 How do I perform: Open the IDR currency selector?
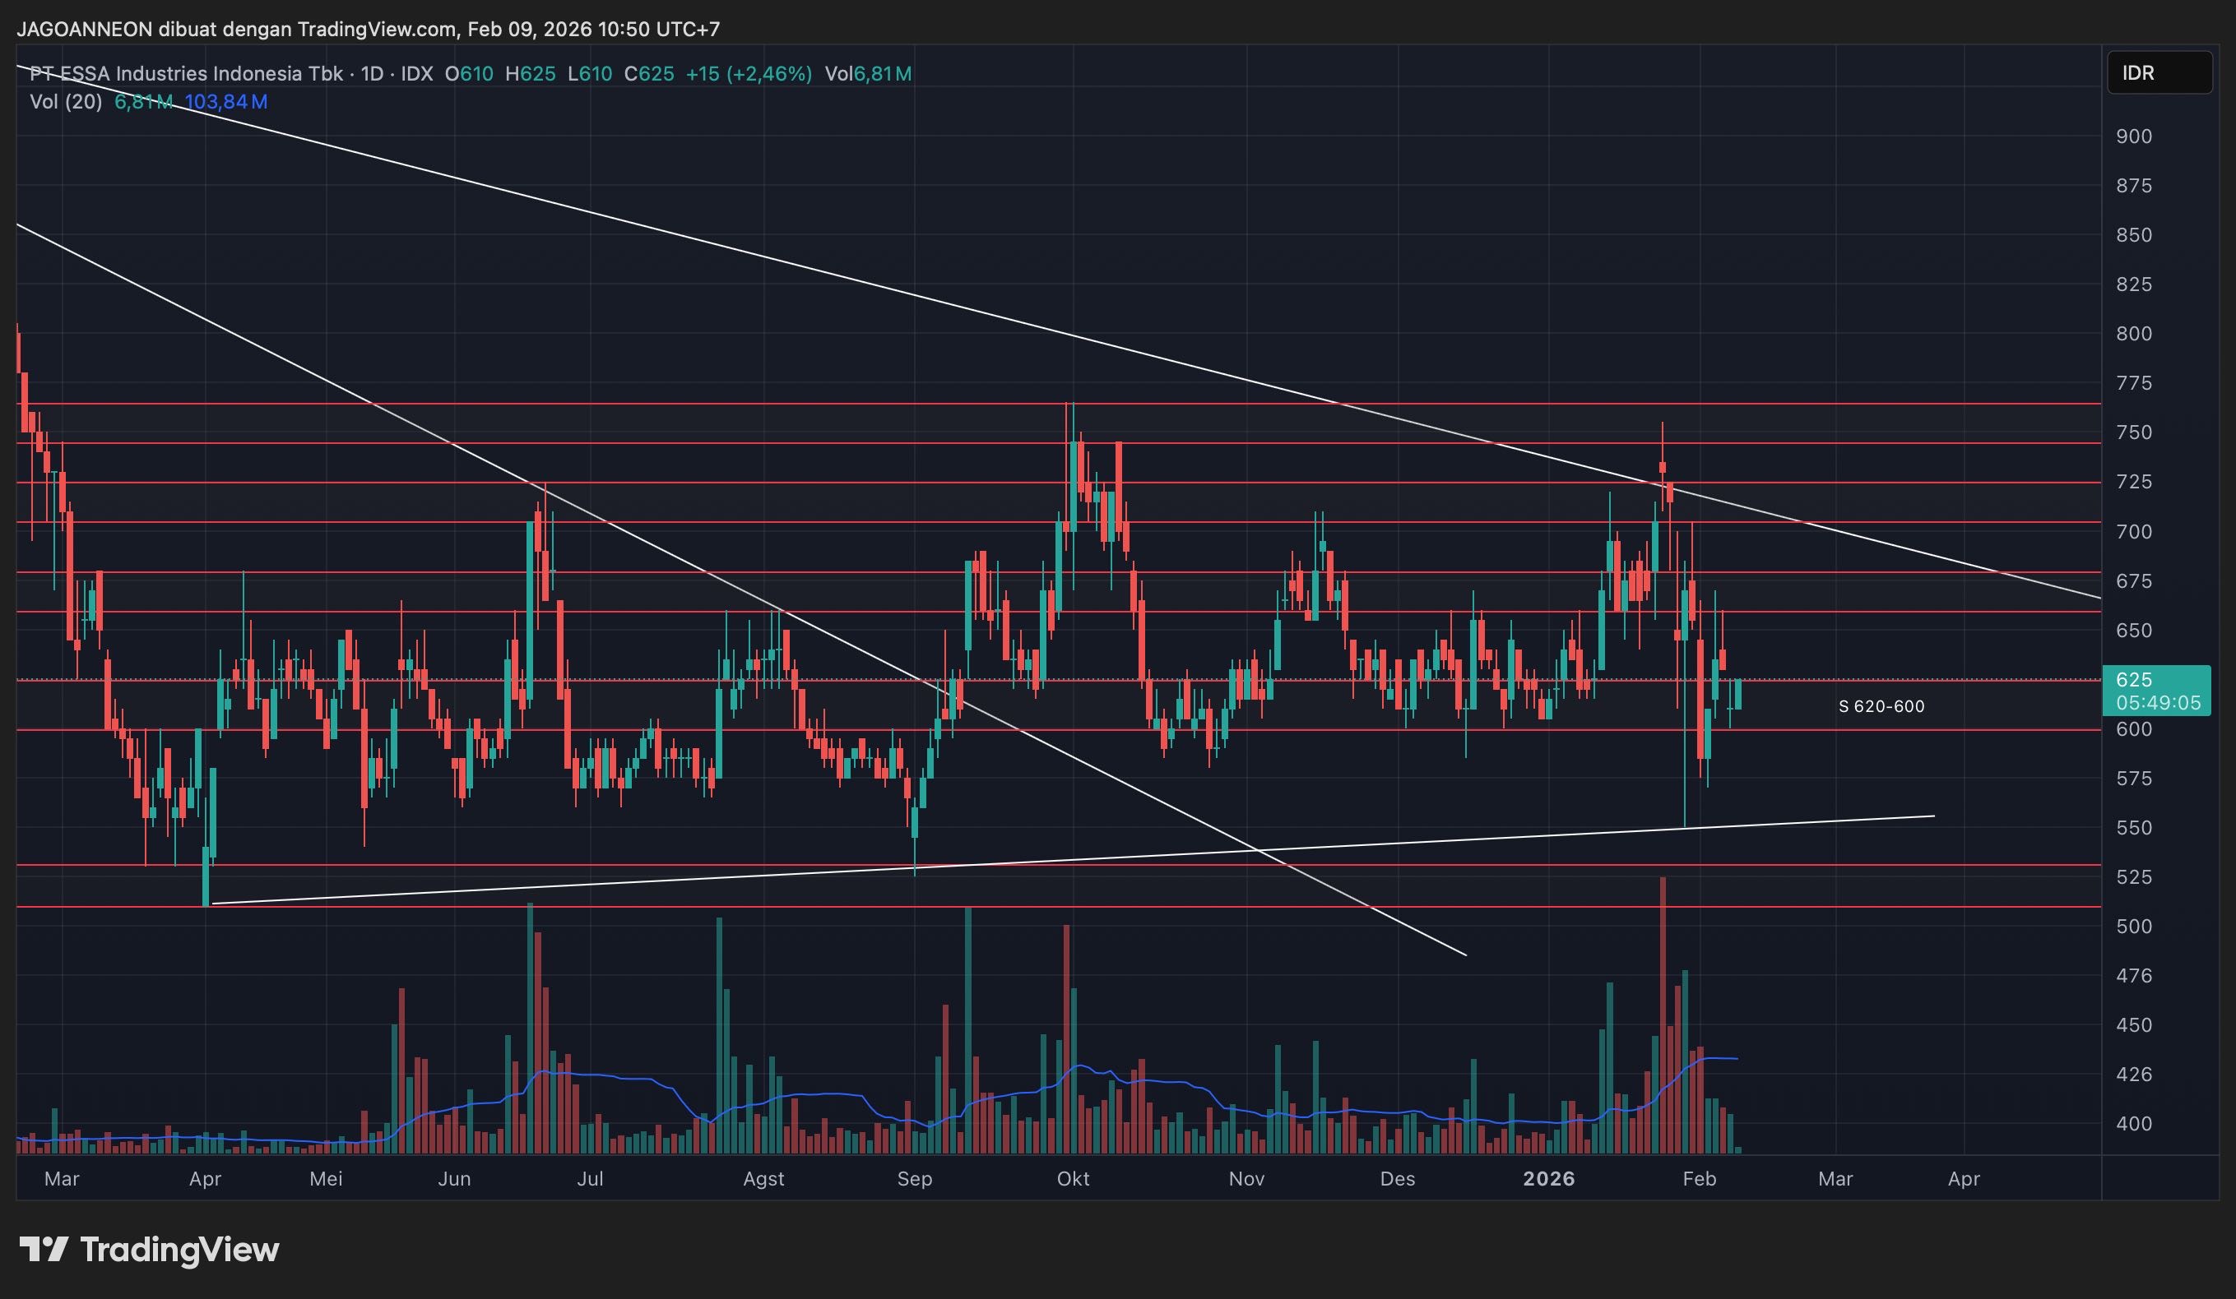click(x=2158, y=72)
